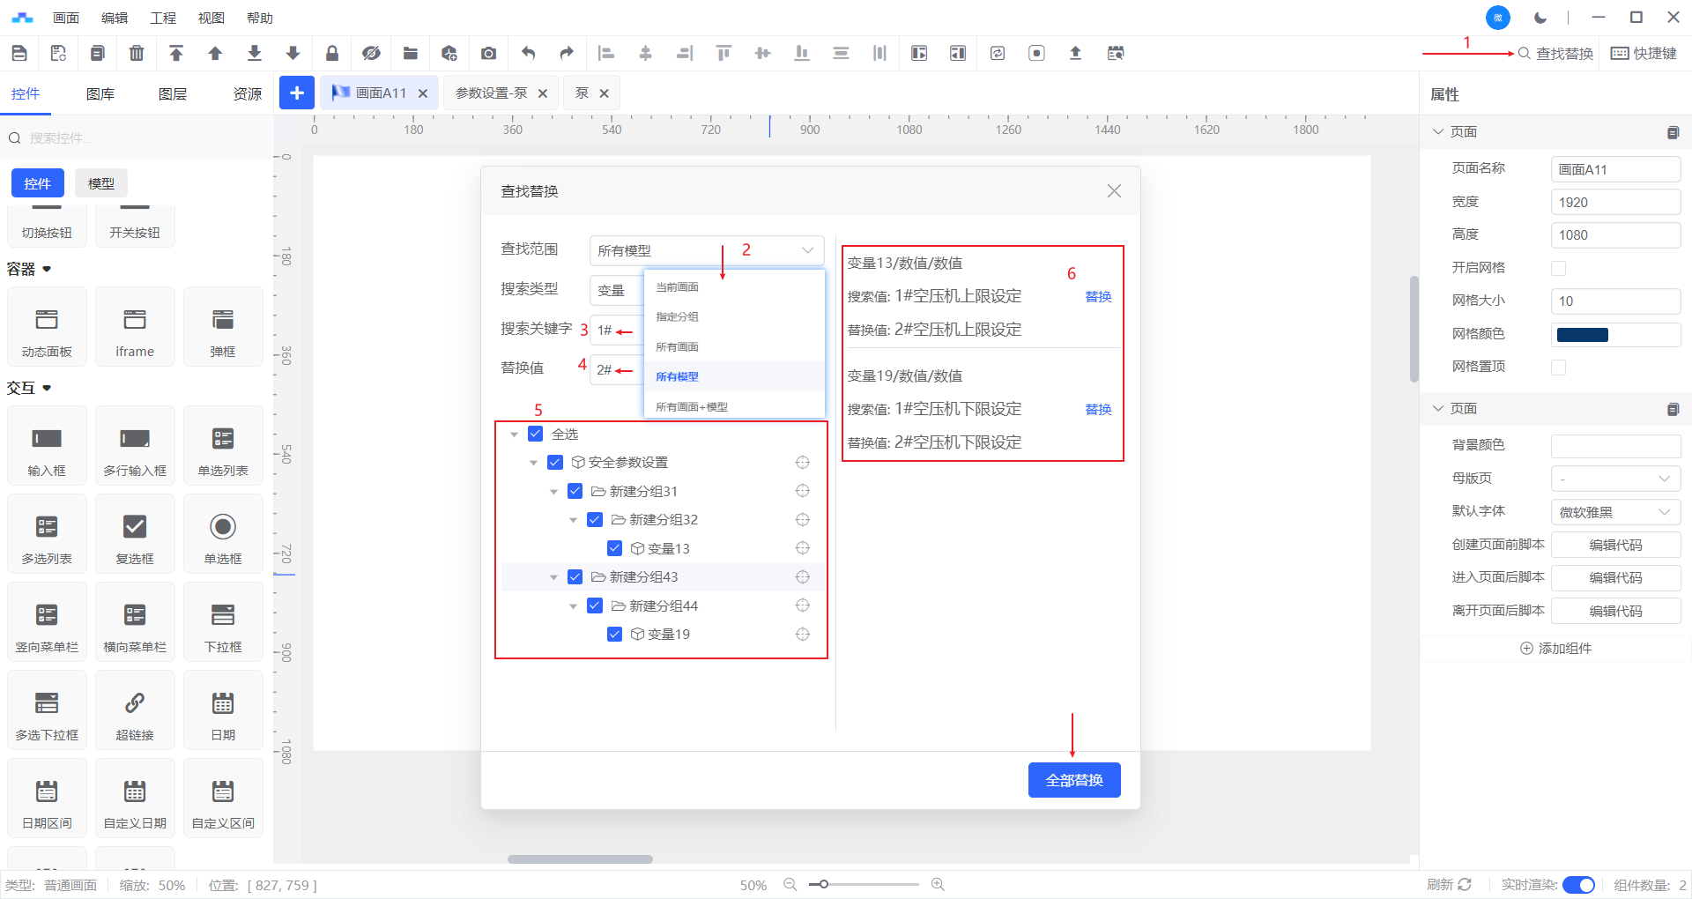Open the 默认字体 dropdown
The width and height of the screenshot is (1692, 899).
click(1614, 512)
